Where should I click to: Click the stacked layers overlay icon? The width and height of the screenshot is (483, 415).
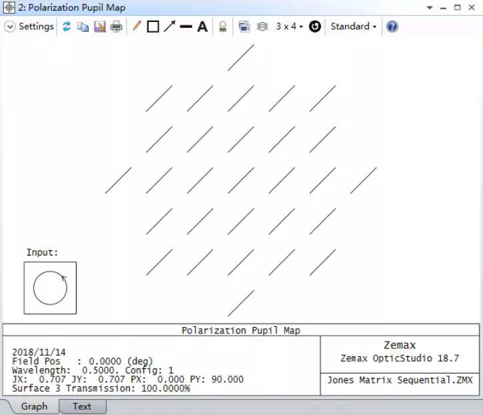pos(262,27)
